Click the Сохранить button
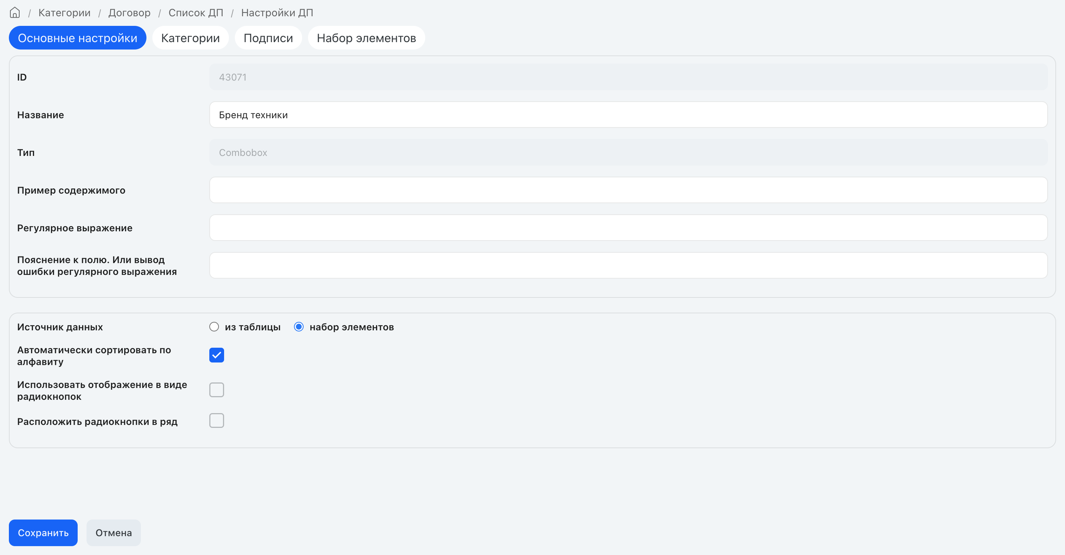The height and width of the screenshot is (555, 1065). pos(43,533)
